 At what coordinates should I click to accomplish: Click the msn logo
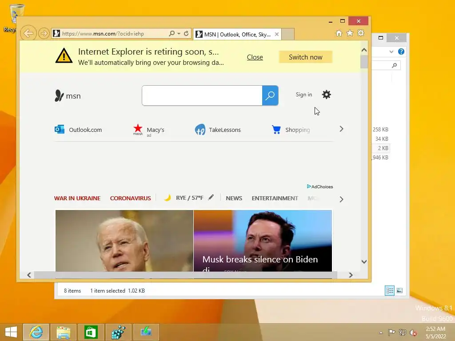coord(68,96)
